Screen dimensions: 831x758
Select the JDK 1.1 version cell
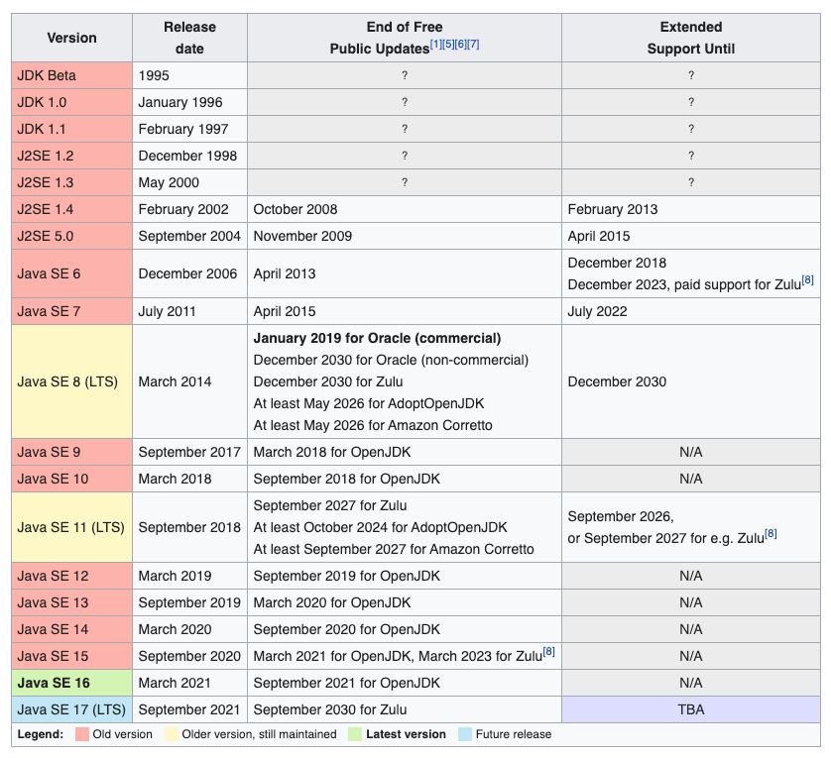(72, 129)
